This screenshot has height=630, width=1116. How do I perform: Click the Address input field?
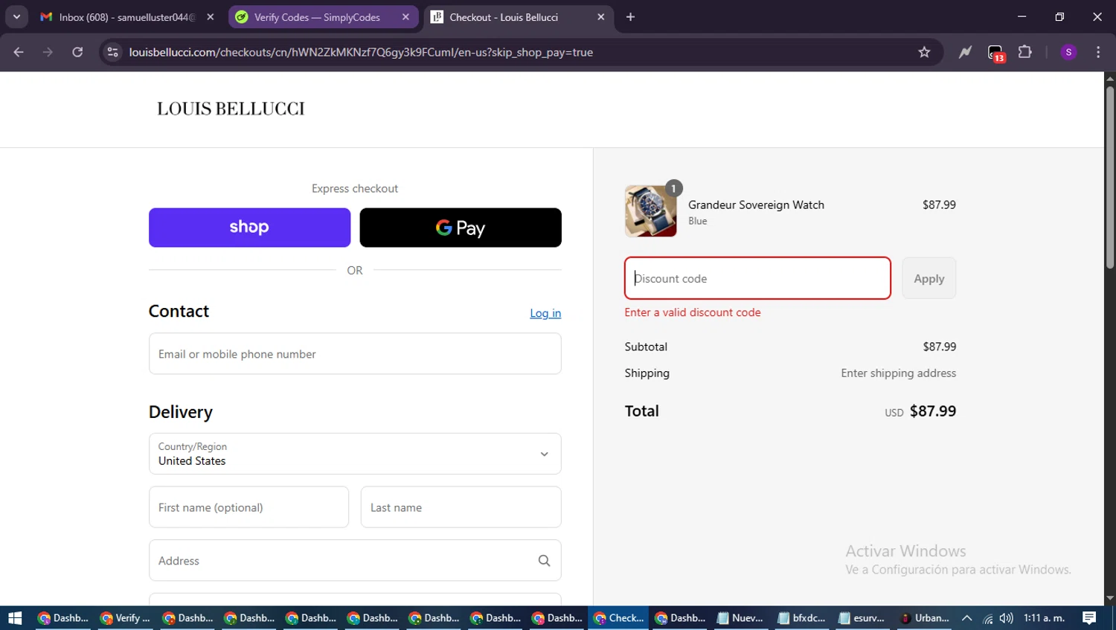[x=355, y=560]
